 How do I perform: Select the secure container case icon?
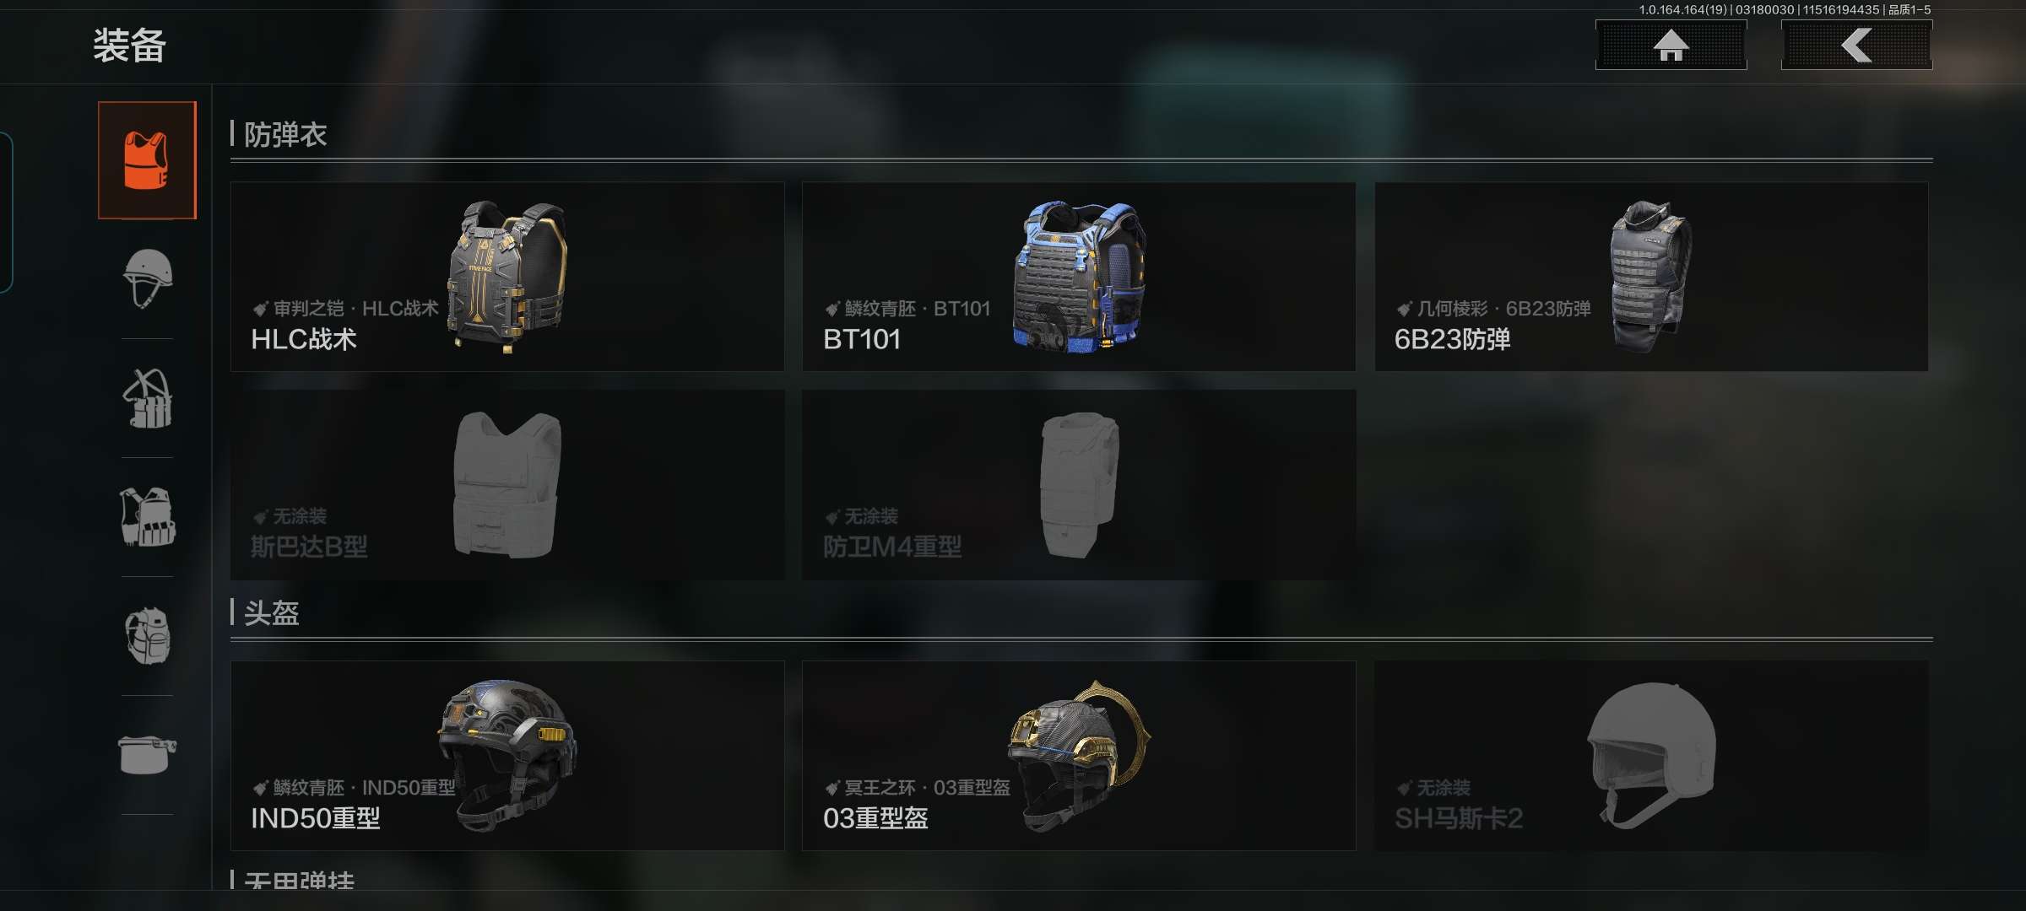[x=148, y=754]
